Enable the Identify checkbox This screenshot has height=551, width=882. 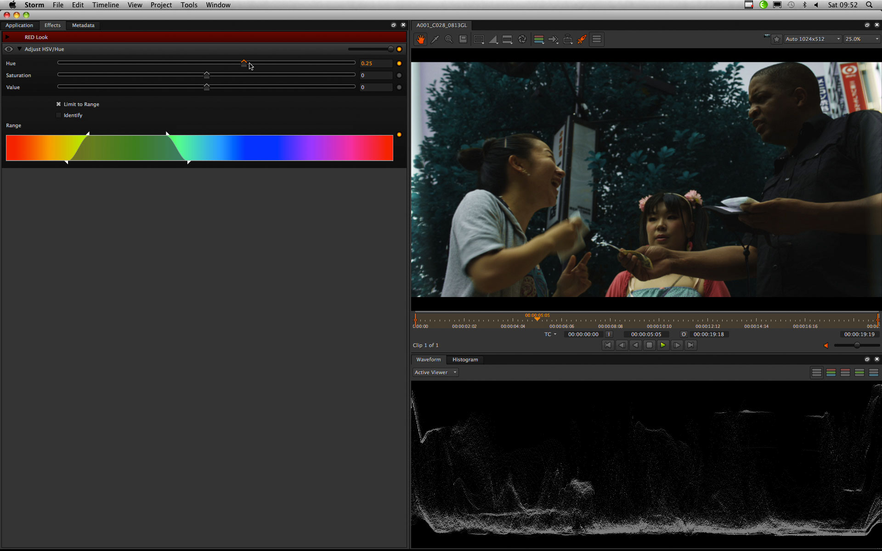click(x=58, y=115)
